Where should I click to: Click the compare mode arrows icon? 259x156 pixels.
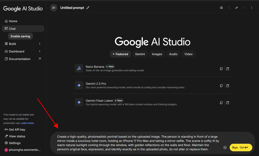(x=236, y=7)
